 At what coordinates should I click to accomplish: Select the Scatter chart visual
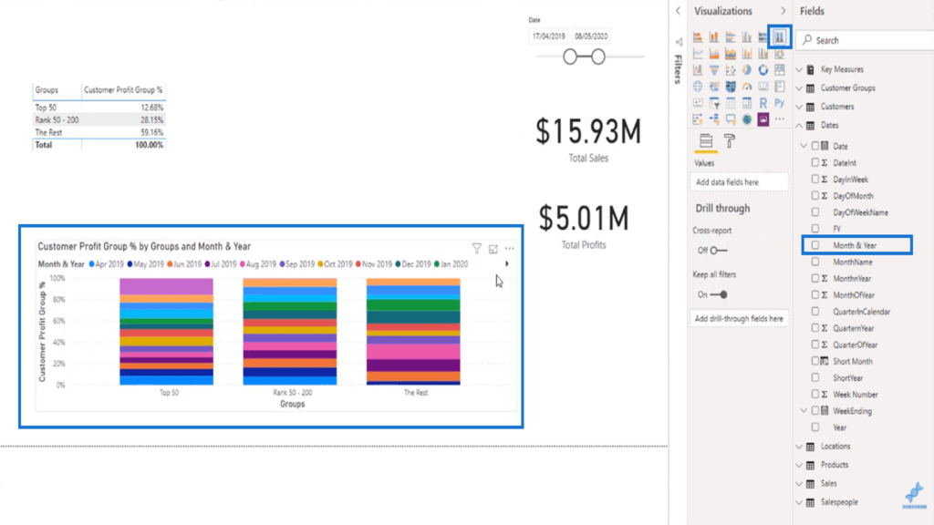[731, 70]
